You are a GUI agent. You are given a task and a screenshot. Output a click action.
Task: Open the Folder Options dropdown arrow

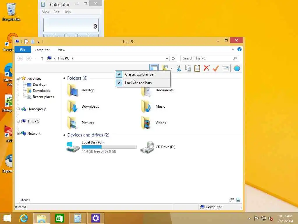(x=172, y=68)
